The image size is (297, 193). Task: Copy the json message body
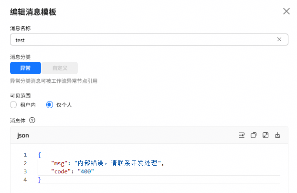pos(254,135)
